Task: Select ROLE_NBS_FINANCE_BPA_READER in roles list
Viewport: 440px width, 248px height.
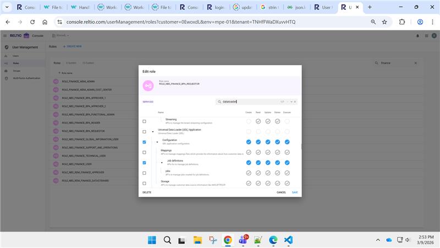Action: tap(81, 123)
